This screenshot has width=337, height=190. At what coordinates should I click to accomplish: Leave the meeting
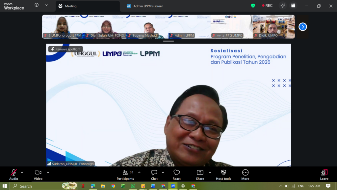pyautogui.click(x=324, y=174)
